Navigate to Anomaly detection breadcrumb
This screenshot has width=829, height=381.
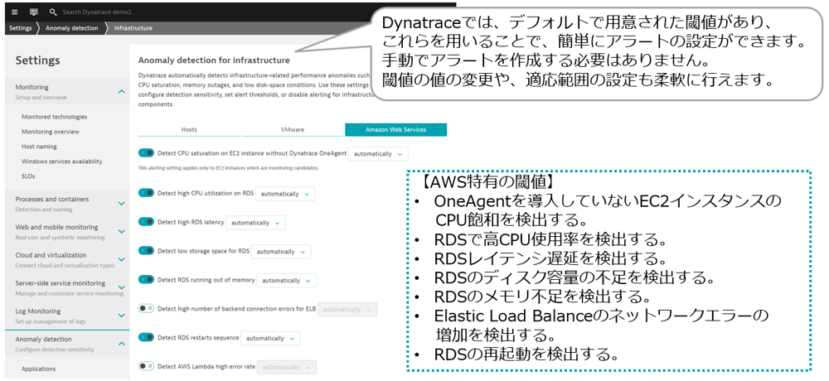[70, 27]
